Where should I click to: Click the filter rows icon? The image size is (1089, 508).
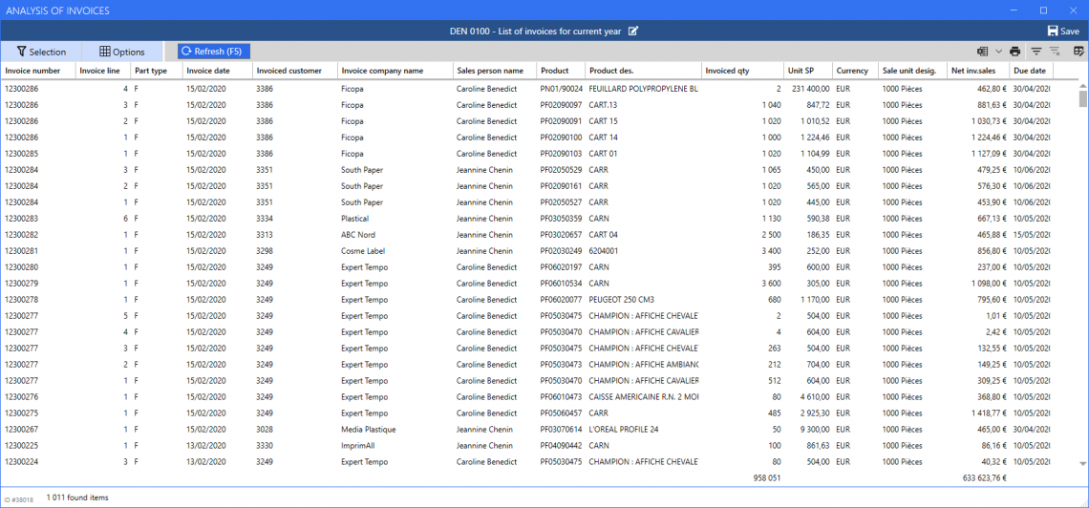1036,52
